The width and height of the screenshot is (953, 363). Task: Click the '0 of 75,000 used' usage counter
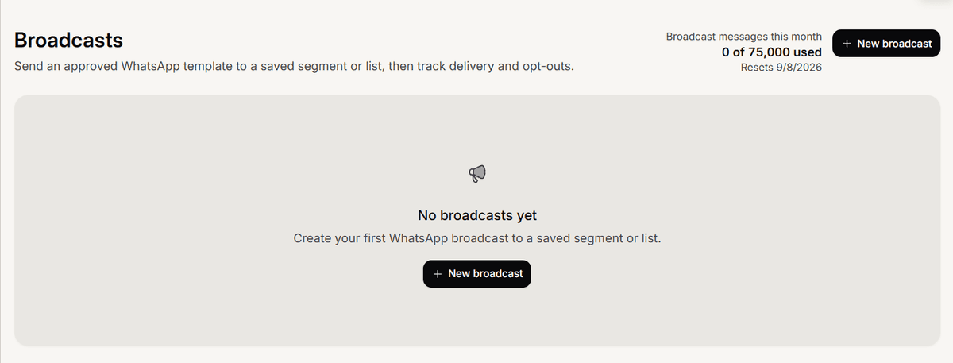tap(772, 52)
